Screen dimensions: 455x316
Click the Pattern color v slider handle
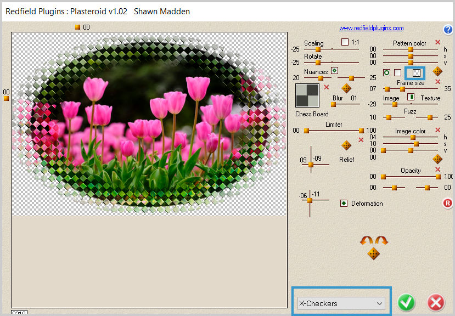coord(411,63)
